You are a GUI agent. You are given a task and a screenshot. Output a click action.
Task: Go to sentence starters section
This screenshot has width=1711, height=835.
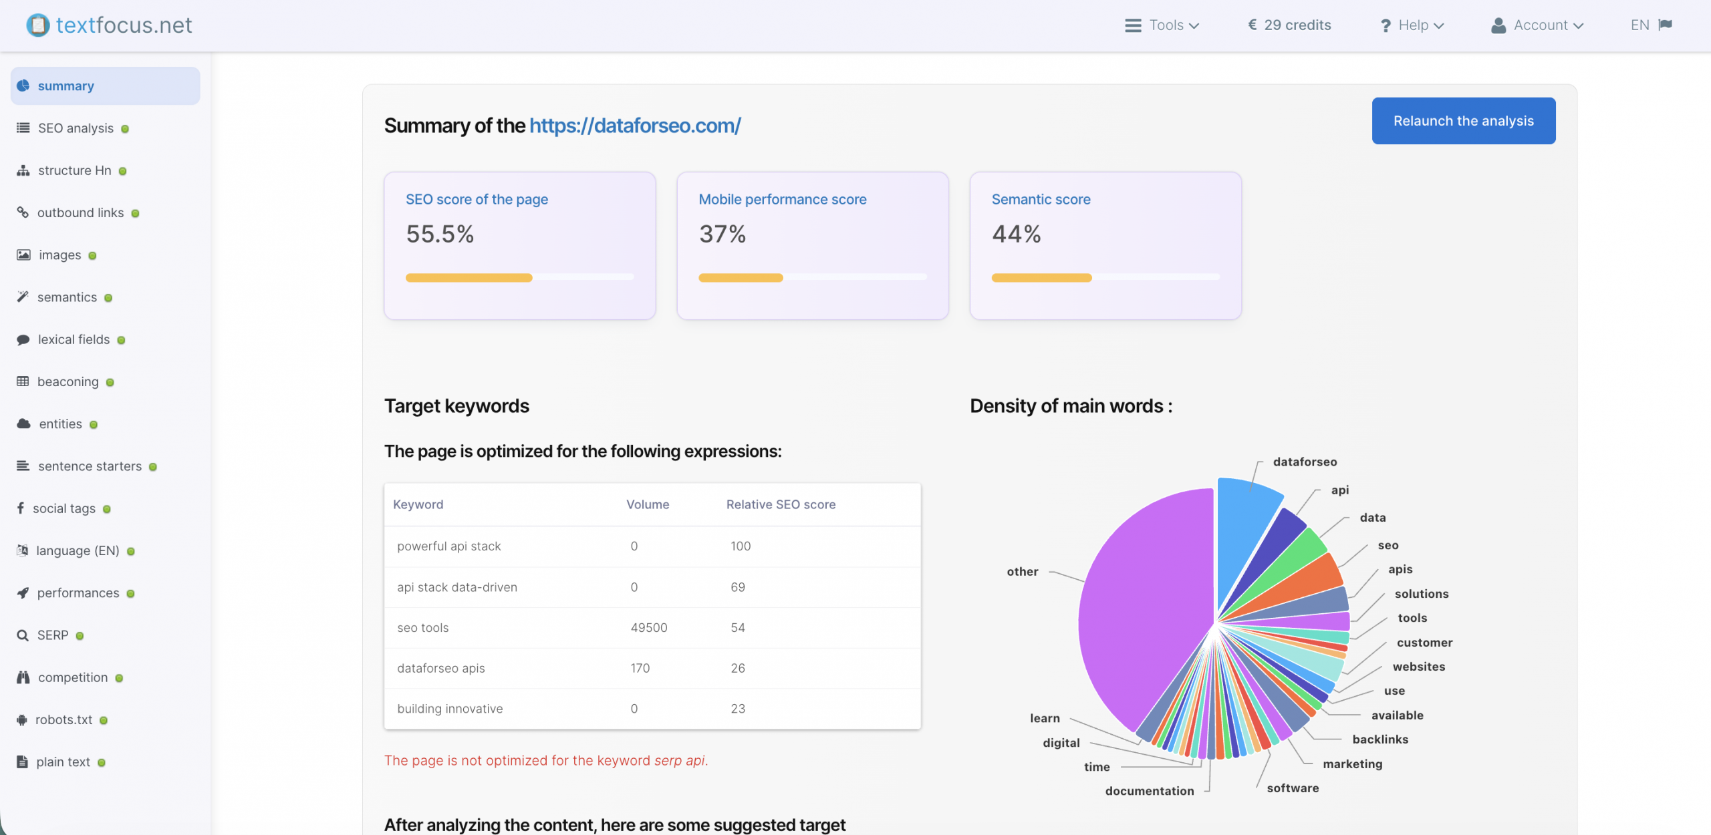[90, 466]
